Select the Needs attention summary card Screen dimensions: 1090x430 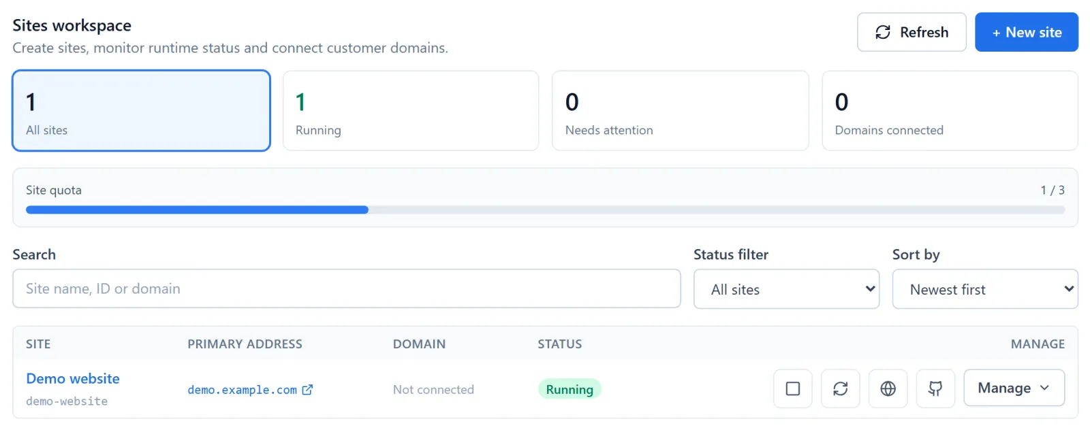[681, 110]
